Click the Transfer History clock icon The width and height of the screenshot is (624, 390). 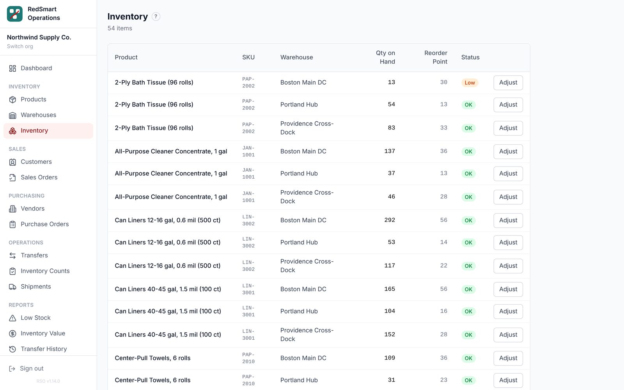12,349
